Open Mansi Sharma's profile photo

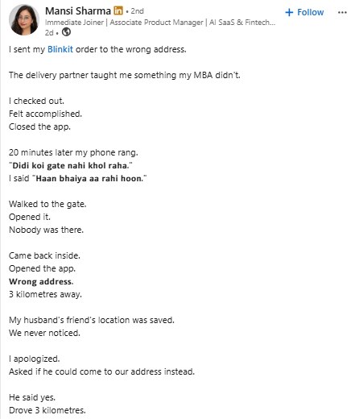[x=24, y=20]
